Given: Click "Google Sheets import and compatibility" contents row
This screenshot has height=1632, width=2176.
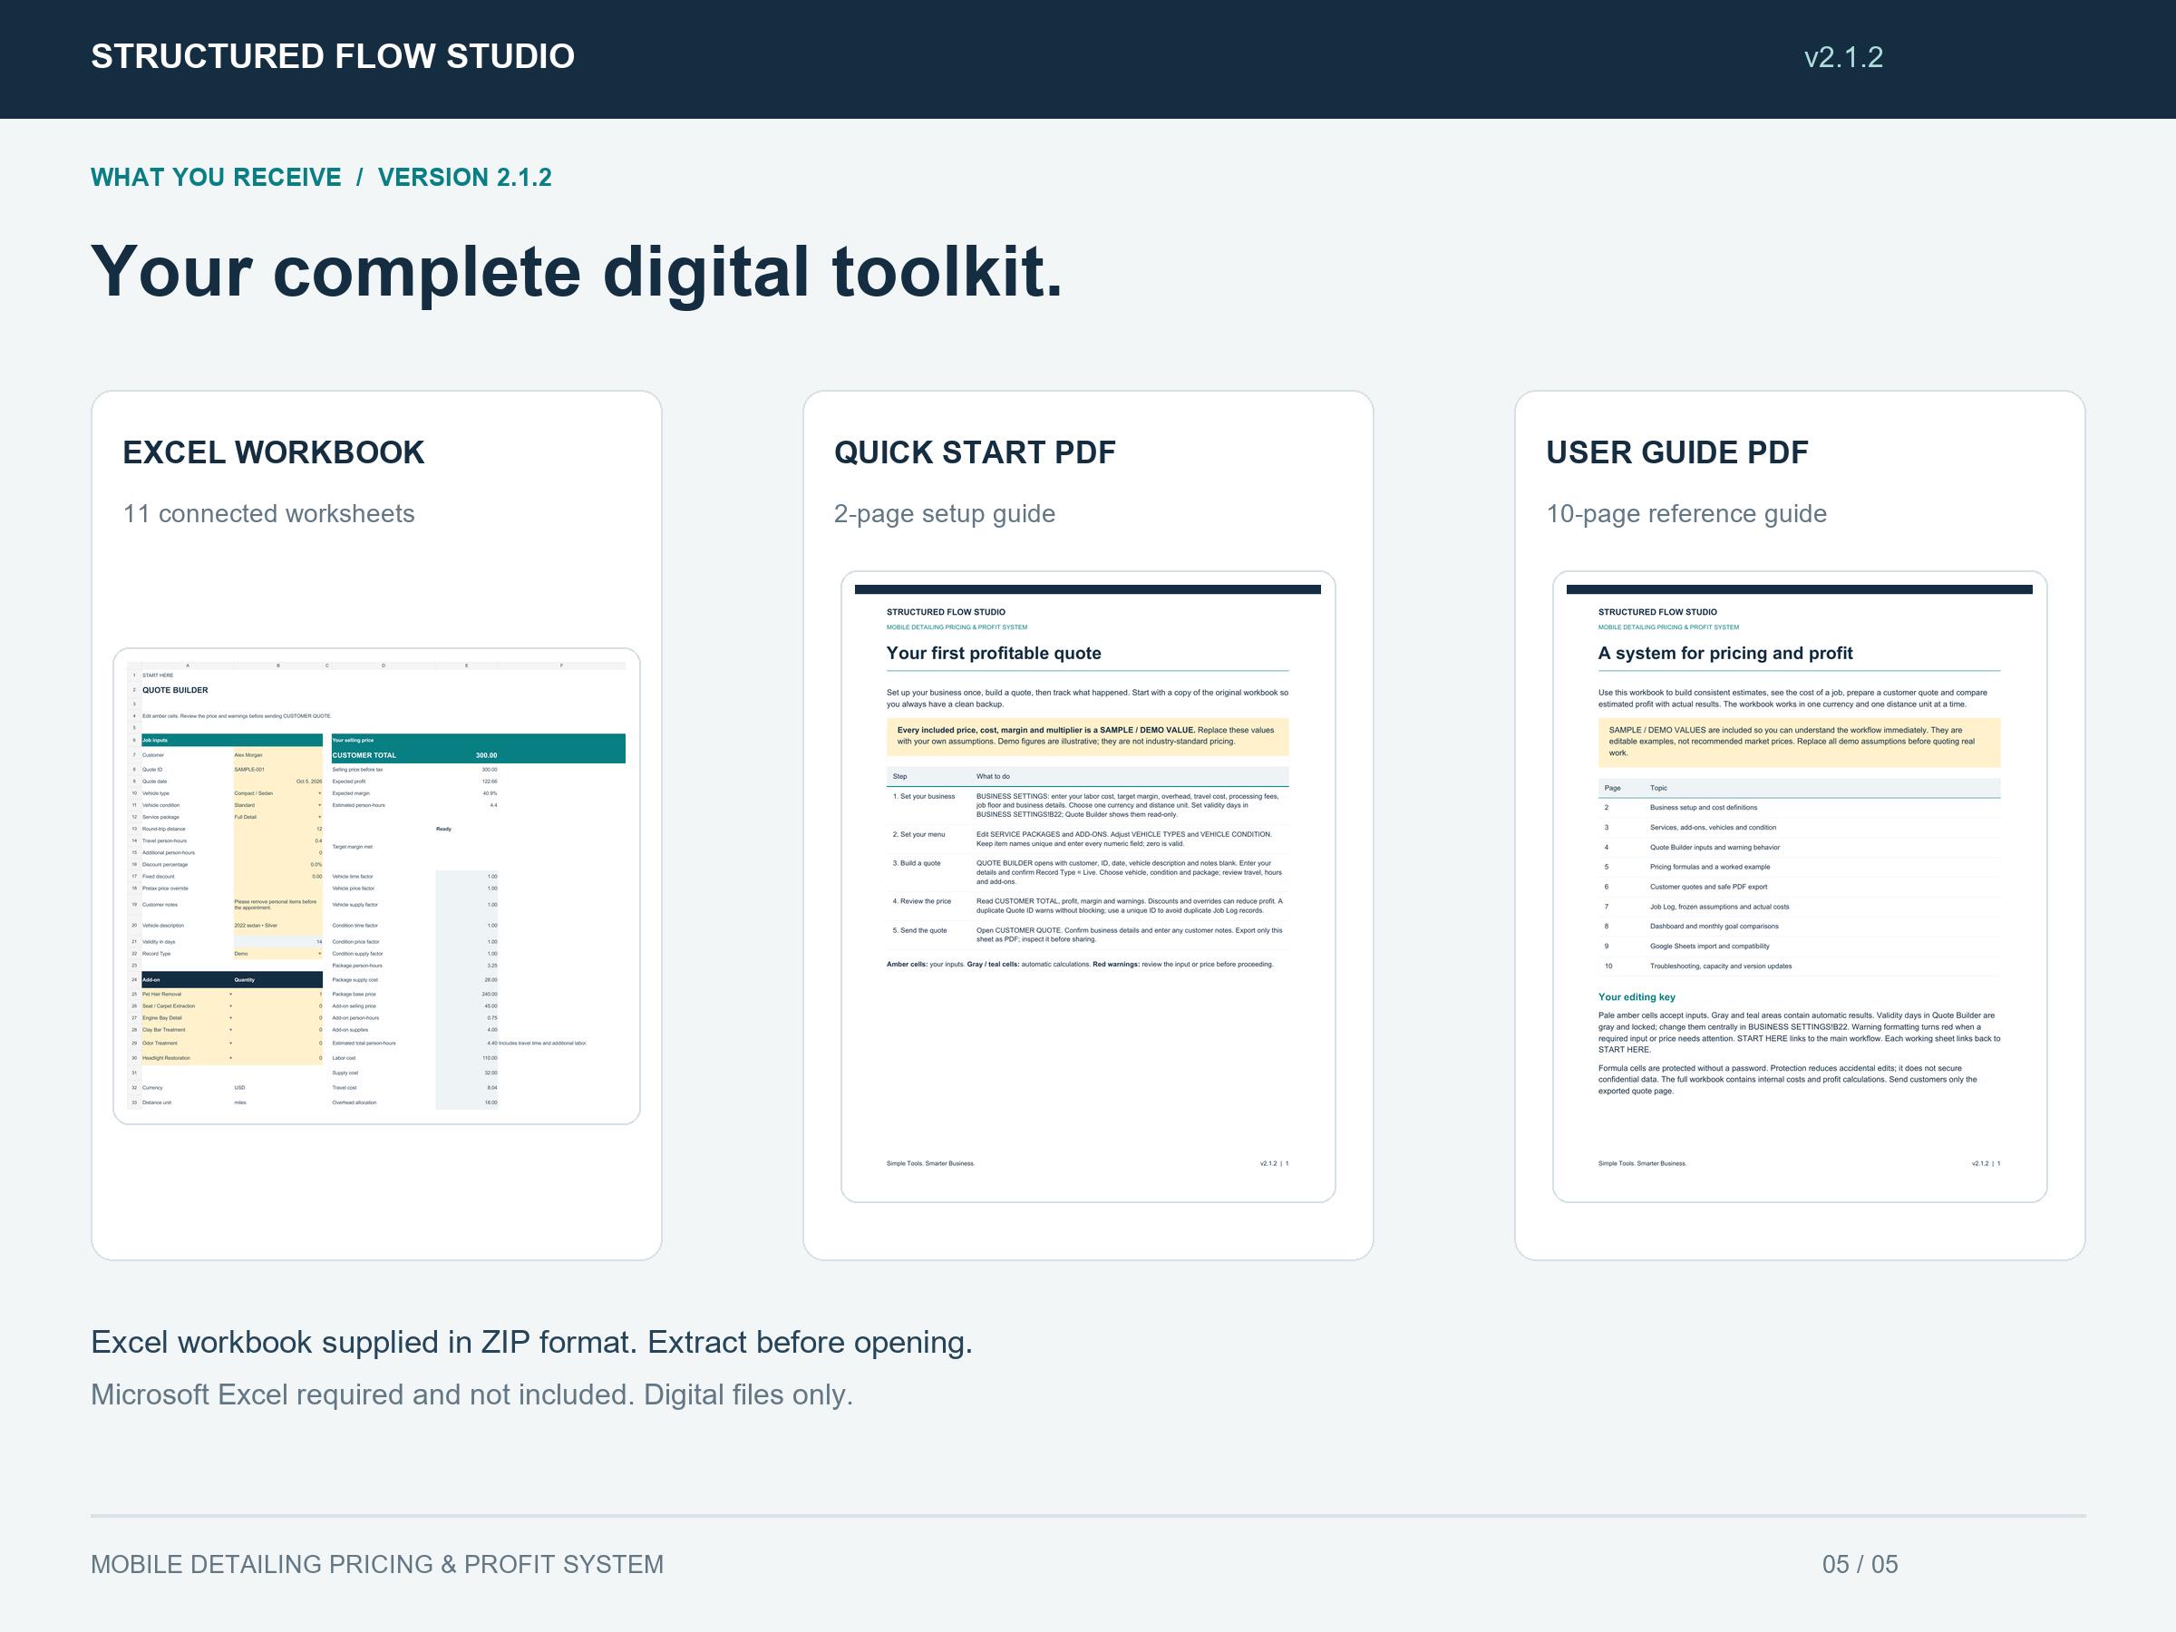Looking at the screenshot, I should 1799,947.
